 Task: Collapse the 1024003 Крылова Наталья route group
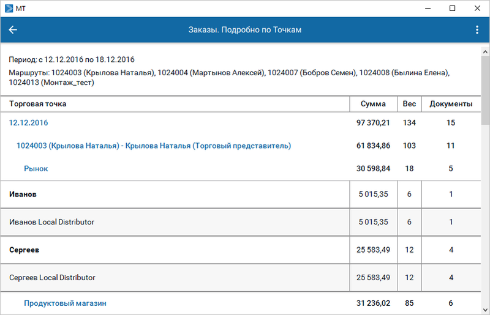point(154,146)
